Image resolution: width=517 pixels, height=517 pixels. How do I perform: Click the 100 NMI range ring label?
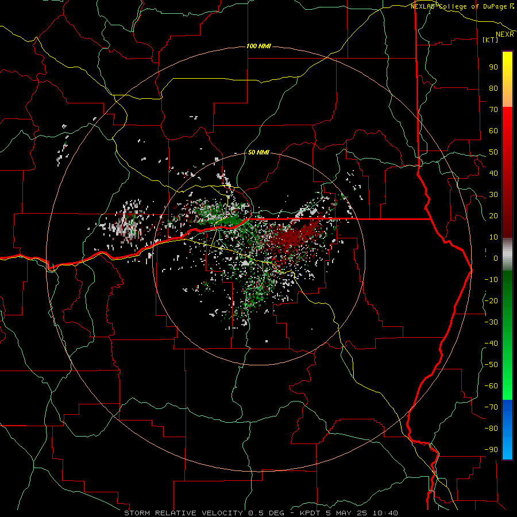point(258,46)
